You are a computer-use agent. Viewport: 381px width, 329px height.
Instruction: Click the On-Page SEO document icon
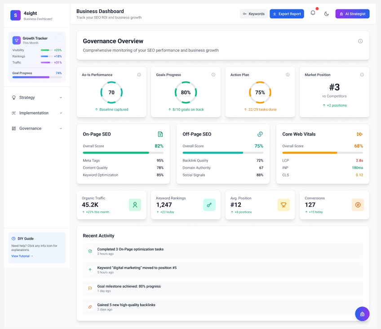(x=160, y=134)
